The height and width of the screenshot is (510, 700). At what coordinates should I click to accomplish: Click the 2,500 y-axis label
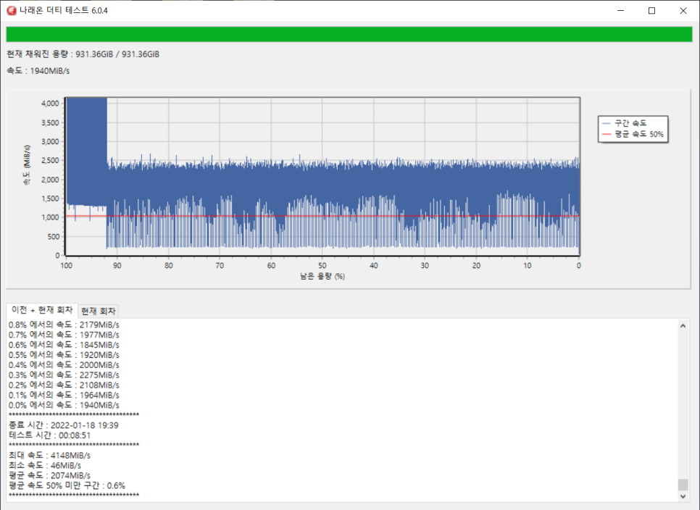pyautogui.click(x=50, y=161)
